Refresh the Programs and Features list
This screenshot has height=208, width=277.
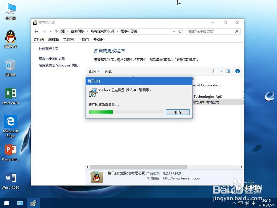(x=180, y=31)
